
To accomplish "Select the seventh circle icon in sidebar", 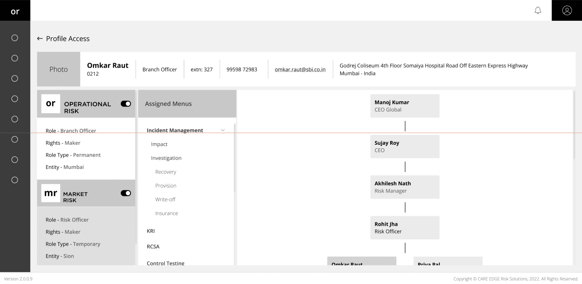I will pyautogui.click(x=15, y=160).
